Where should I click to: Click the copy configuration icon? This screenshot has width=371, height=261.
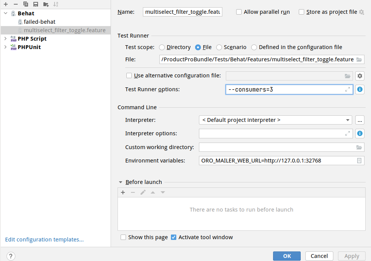tap(26, 4)
